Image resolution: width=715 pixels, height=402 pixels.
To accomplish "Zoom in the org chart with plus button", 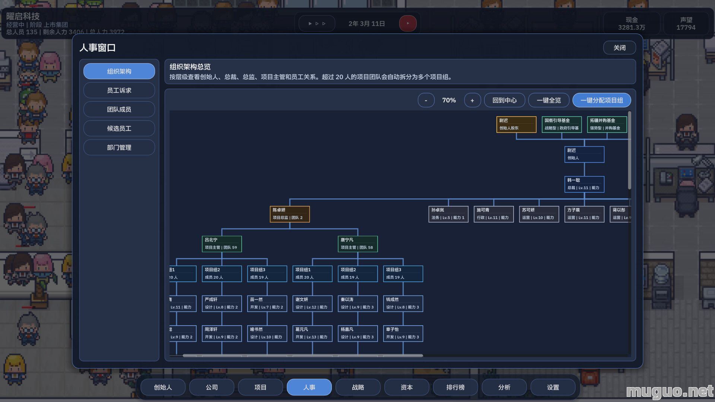I will 472,100.
